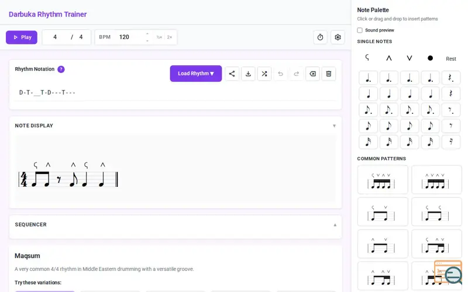Download the rhythm with the download icon
The image size is (468, 292).
[248, 74]
